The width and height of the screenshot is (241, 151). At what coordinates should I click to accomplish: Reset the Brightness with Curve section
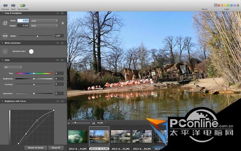click(57, 101)
